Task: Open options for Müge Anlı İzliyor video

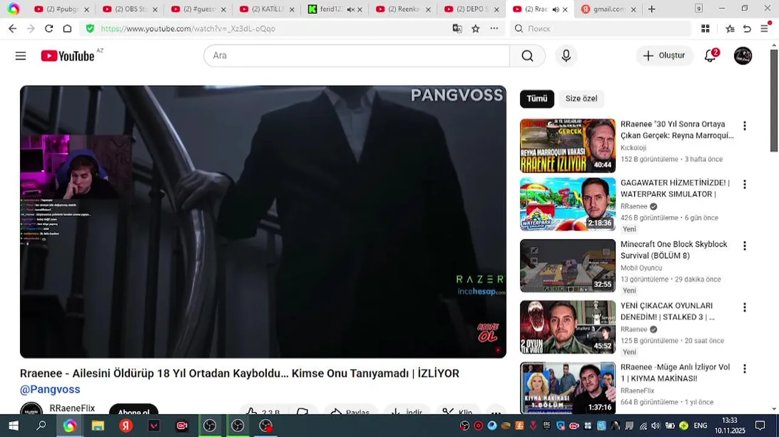Action: (x=744, y=369)
